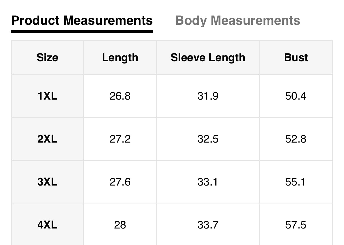344x245 pixels.
Task: Select the Product Measurements tab
Action: tap(82, 20)
